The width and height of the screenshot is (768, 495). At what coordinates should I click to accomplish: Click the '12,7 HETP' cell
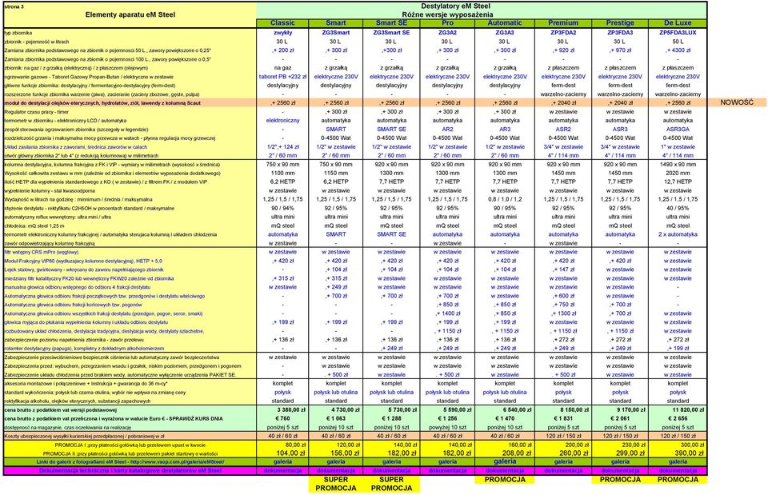click(678, 182)
